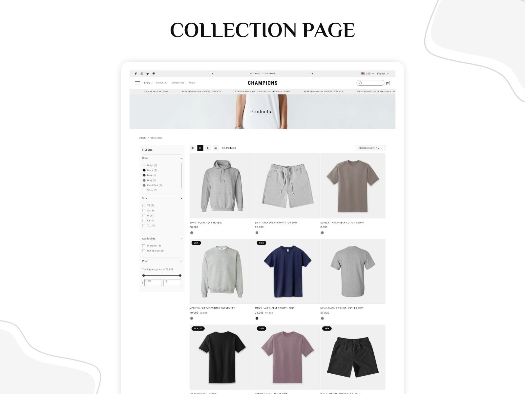Viewport: 525px width, 394px height.
Task: Select the two-column grid view icon
Action: coord(208,148)
